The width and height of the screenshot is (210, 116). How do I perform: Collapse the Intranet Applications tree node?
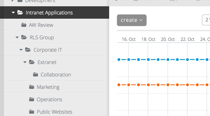tap(13, 13)
